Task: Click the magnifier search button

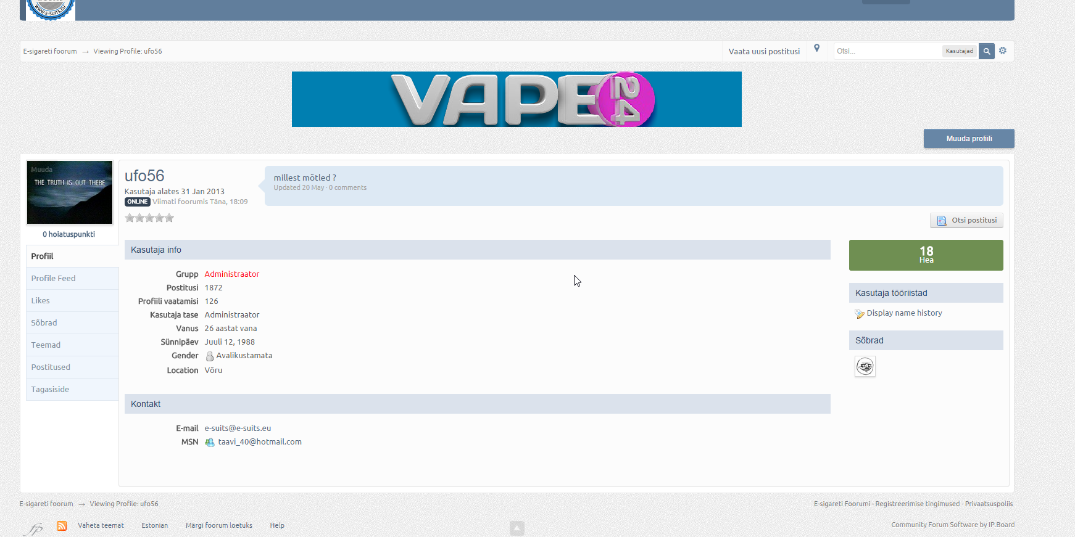Action: 986,51
